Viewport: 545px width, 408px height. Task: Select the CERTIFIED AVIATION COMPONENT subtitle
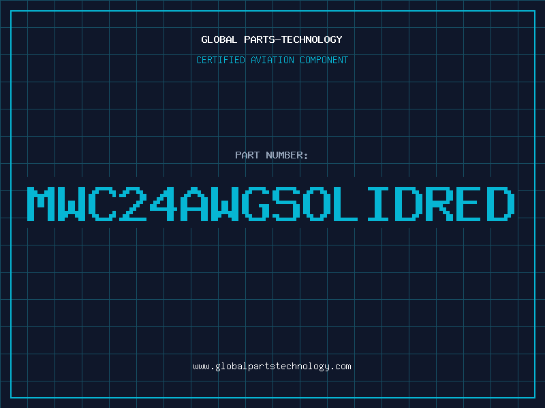[x=272, y=60]
